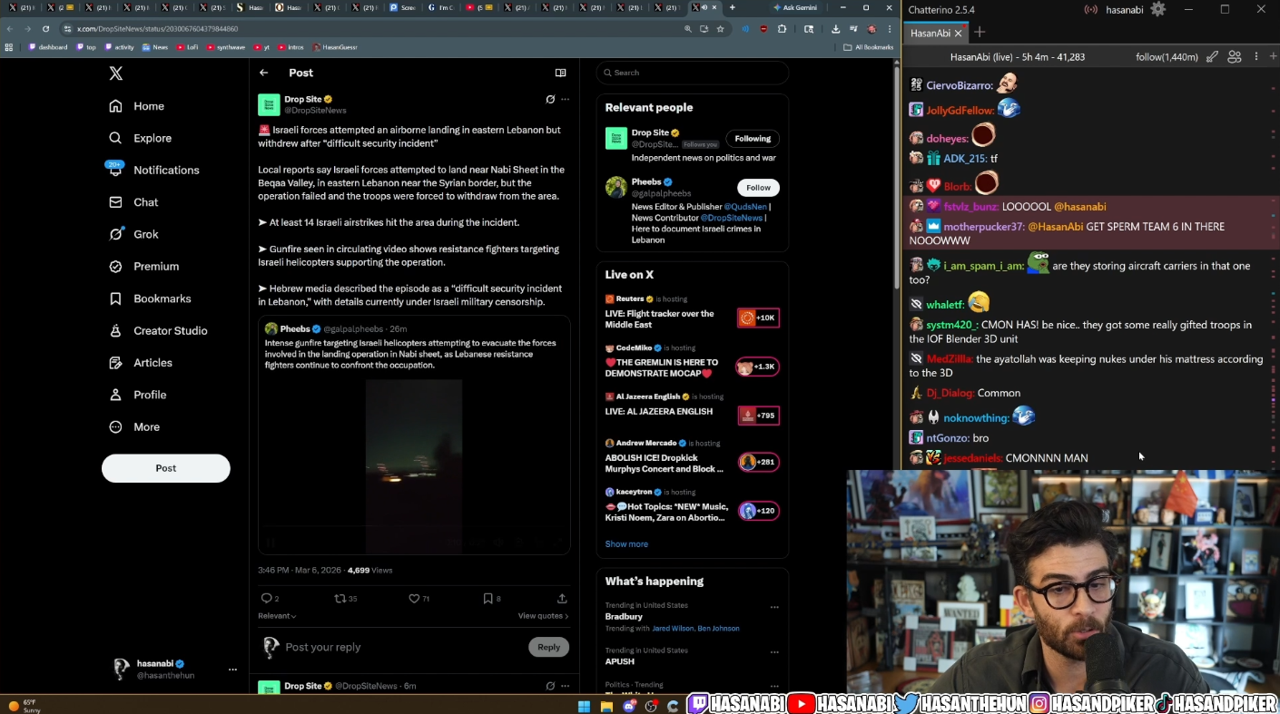Open reader view icon beside Post header
The image size is (1280, 714).
tap(560, 73)
